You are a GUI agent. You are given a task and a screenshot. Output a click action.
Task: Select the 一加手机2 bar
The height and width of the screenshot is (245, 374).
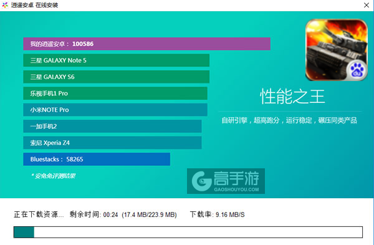tap(112, 126)
